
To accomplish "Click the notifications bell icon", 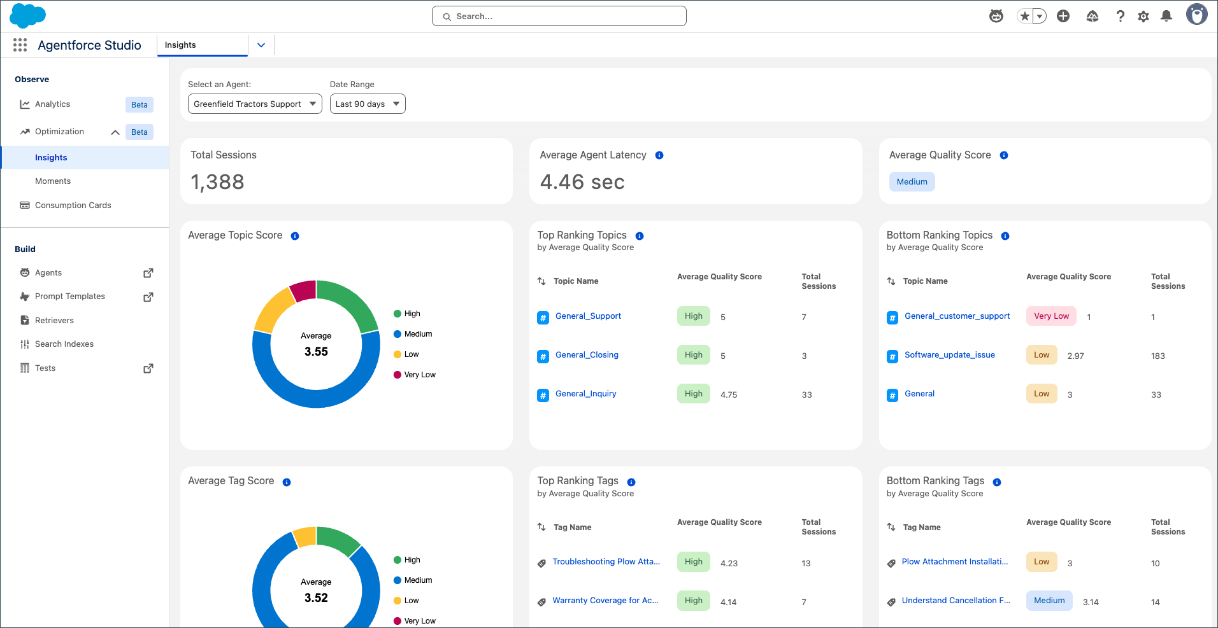I will [1166, 17].
